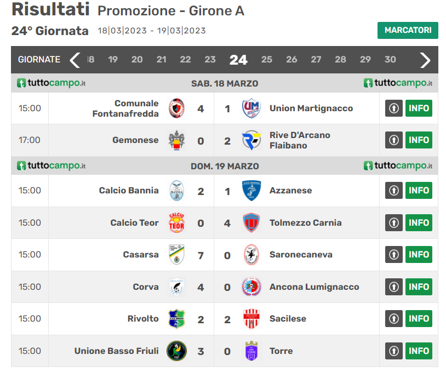
Task: Click the arrow icon on Casarsa match row
Action: (x=393, y=255)
